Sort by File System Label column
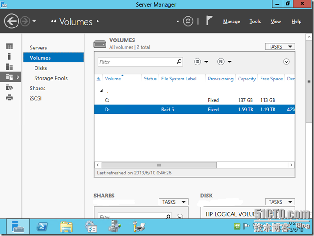This screenshot has width=314, height=236. [x=179, y=79]
